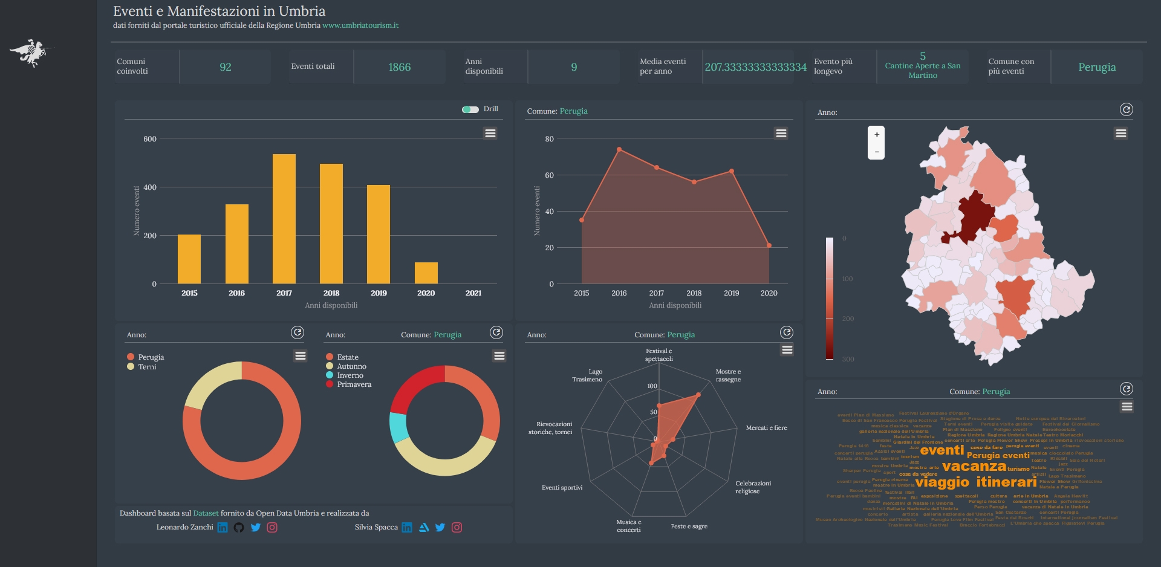The width and height of the screenshot is (1161, 567).
Task: Click the Media eventi per anno value
Action: (x=755, y=66)
